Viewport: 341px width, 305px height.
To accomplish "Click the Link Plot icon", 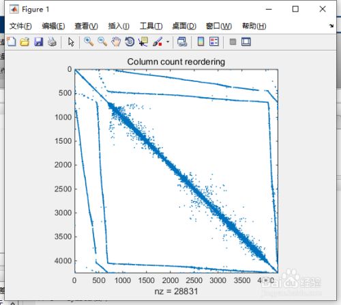I will [x=182, y=42].
